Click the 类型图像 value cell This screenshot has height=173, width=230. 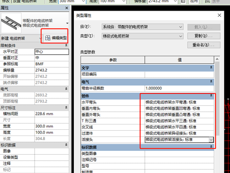point(179,154)
